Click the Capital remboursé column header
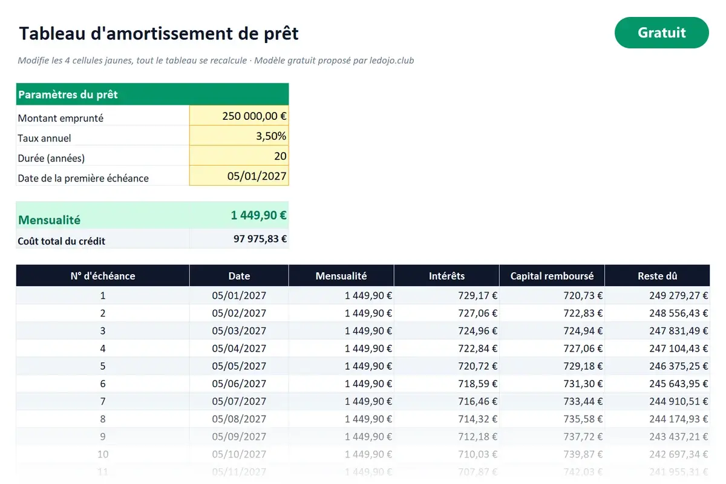The width and height of the screenshot is (726, 484). point(552,276)
